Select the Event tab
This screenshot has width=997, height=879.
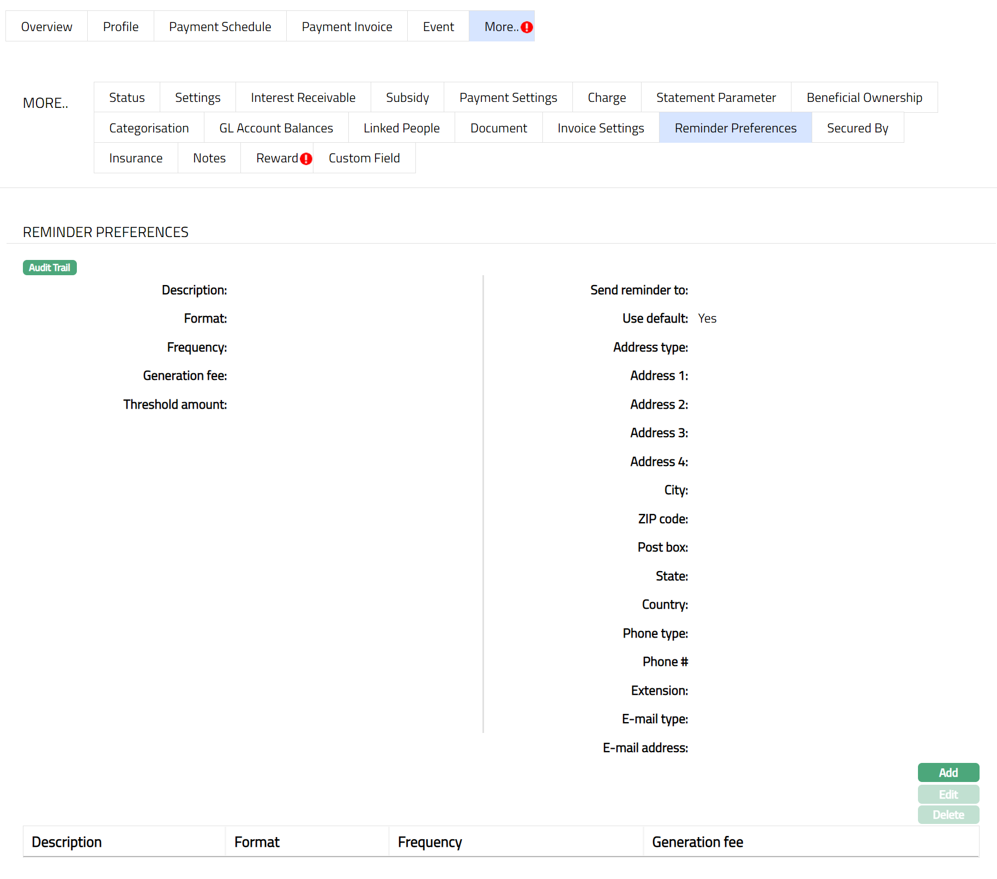point(438,27)
